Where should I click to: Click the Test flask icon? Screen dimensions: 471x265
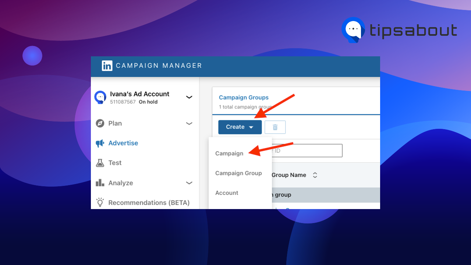100,163
